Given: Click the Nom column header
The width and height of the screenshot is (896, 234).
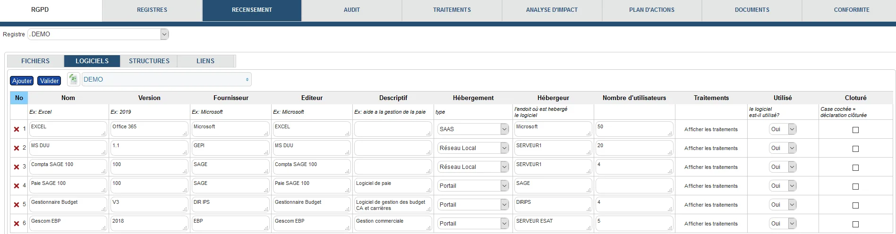Looking at the screenshot, I should pyautogui.click(x=68, y=98).
